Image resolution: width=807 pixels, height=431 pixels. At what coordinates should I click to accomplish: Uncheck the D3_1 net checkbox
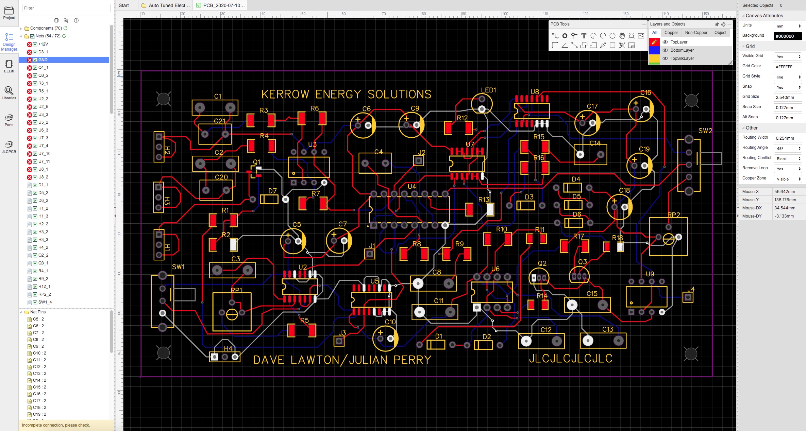35,52
